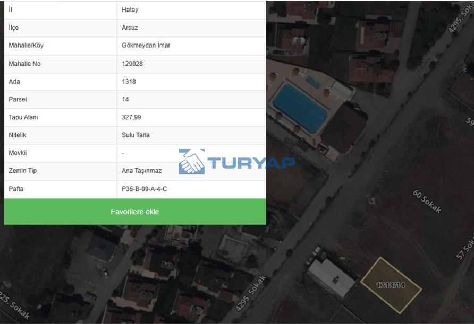
Task: Select the Ana Taşınmaz Zemin Tip value
Action: click(141, 171)
